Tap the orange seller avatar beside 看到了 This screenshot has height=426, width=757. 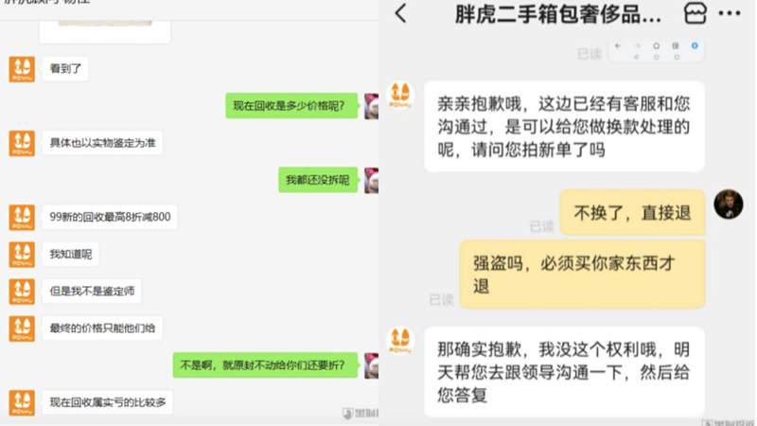[22, 69]
